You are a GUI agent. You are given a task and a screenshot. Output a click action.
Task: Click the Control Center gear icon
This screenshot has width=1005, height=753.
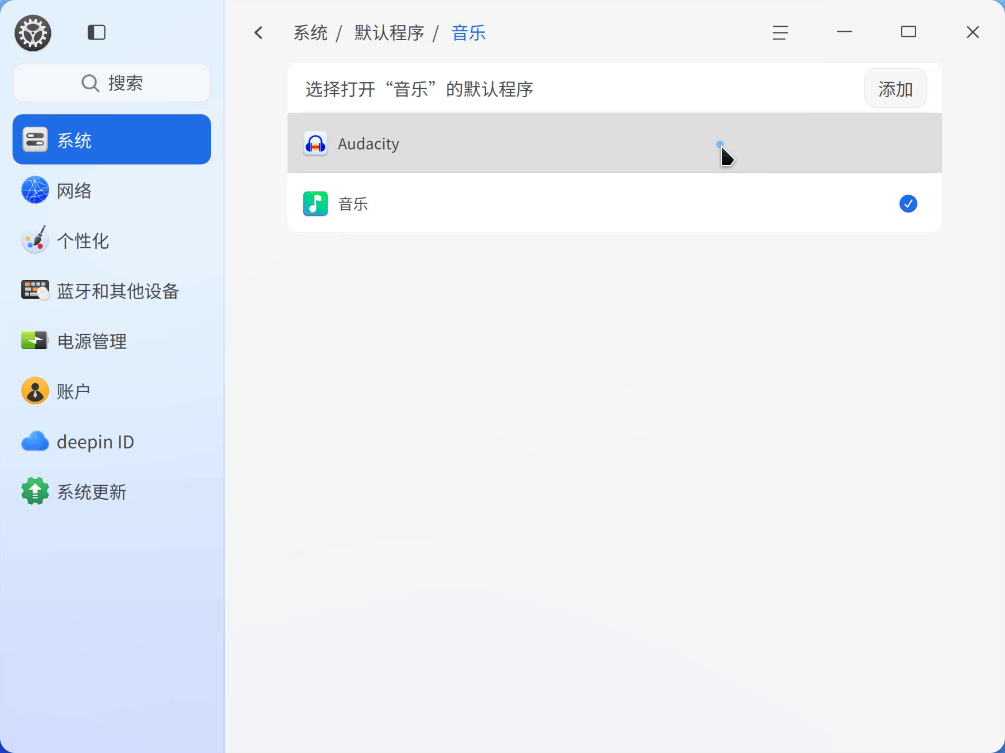coord(33,33)
